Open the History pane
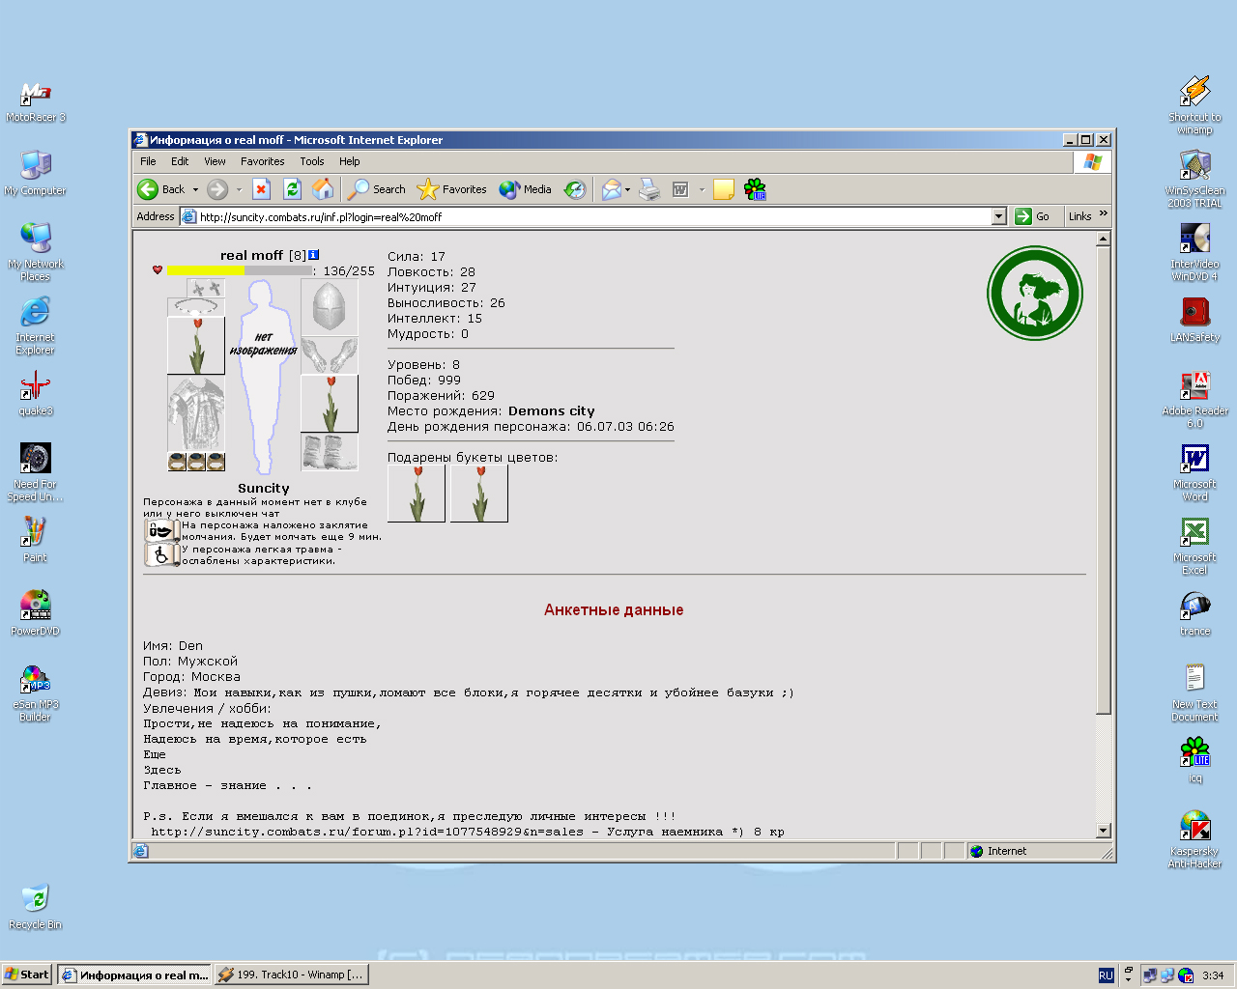 coord(575,189)
